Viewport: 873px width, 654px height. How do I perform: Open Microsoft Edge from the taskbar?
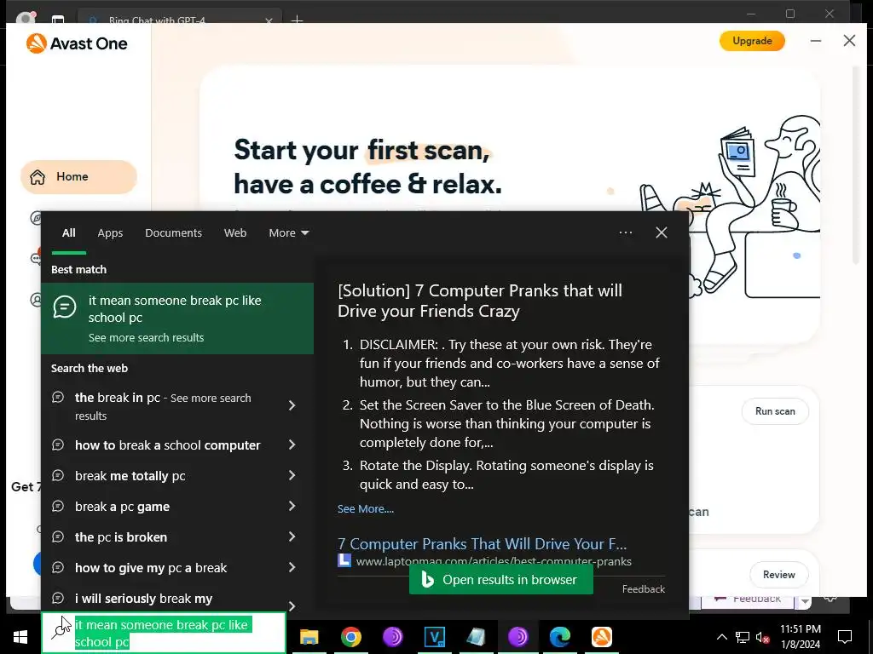pyautogui.click(x=559, y=637)
